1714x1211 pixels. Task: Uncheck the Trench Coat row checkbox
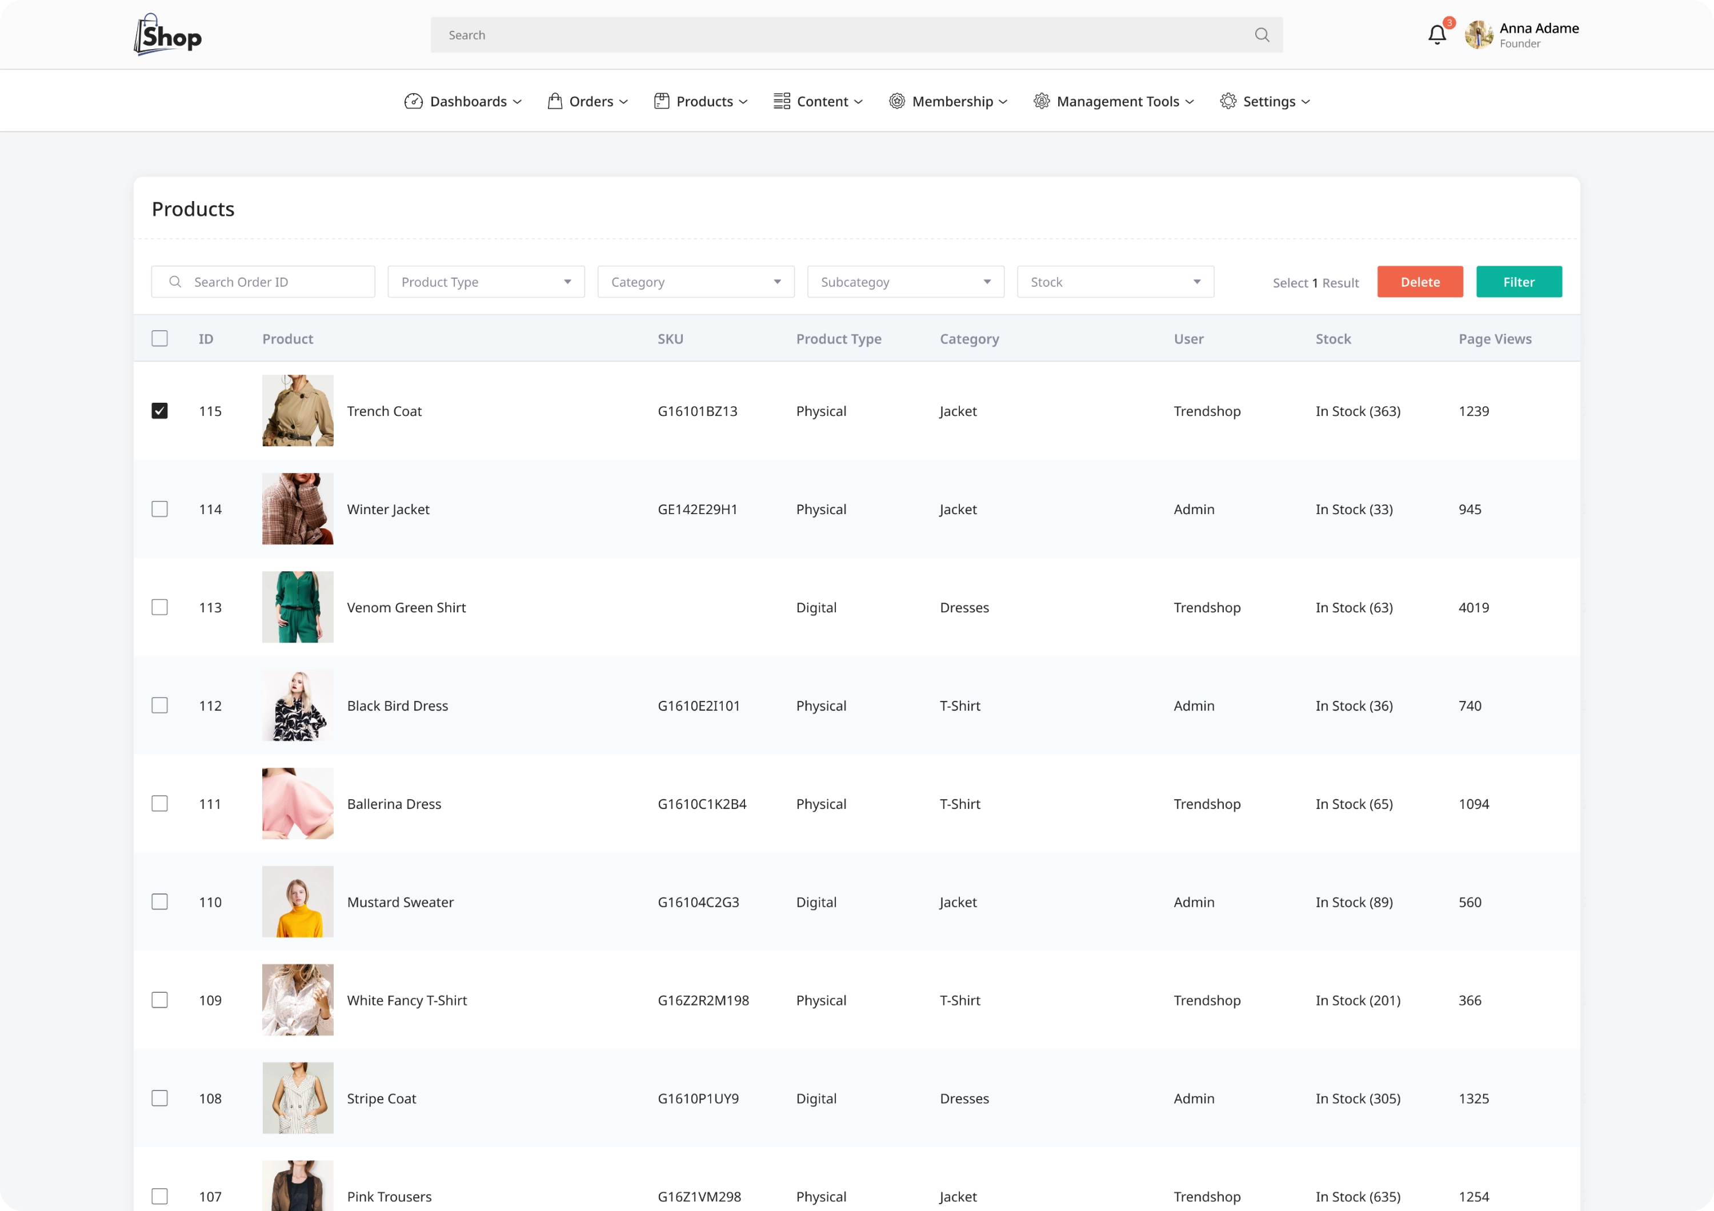[x=160, y=410]
